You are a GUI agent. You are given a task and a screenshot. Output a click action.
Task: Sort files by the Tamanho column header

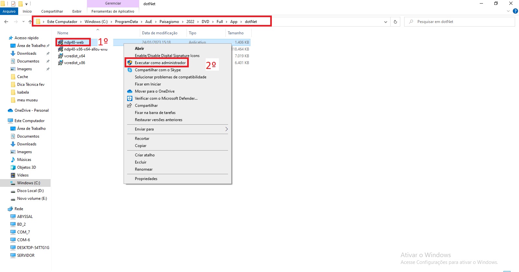(235, 33)
